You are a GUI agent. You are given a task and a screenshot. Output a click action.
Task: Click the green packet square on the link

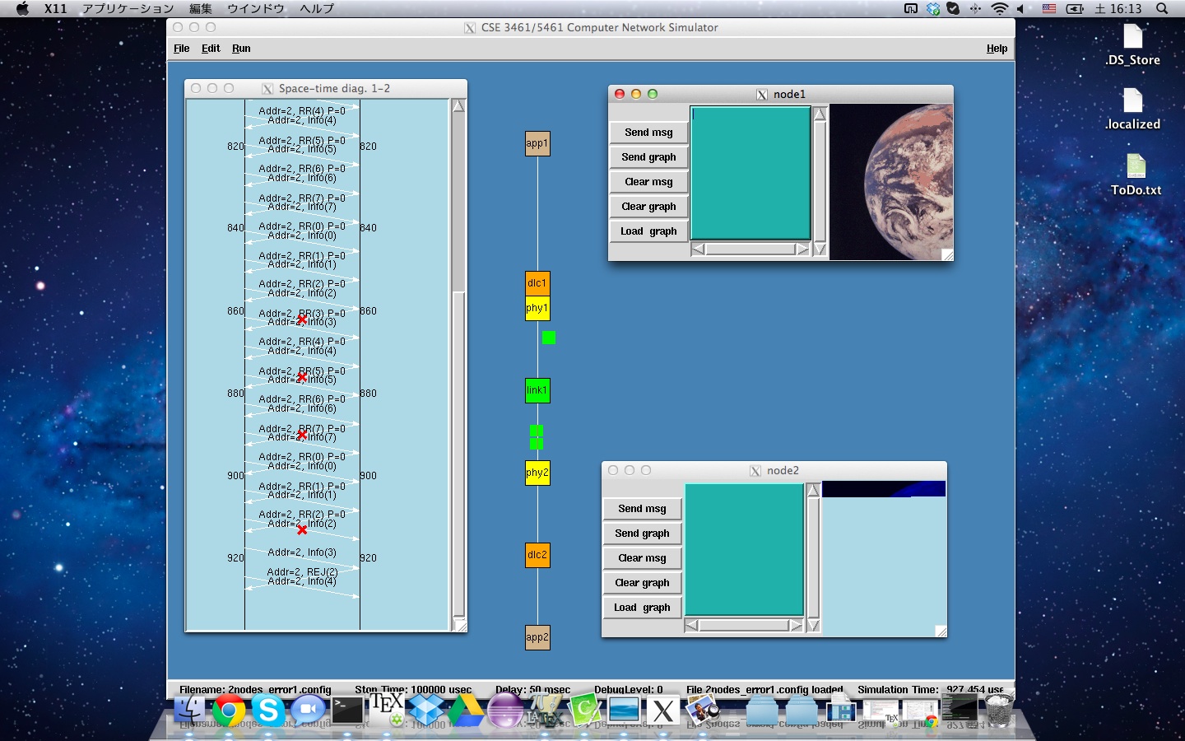(549, 338)
